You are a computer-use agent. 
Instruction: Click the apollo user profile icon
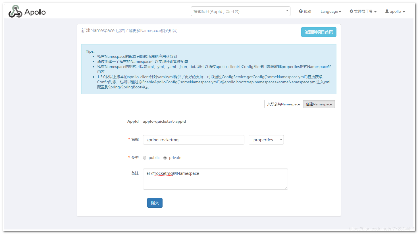387,11
